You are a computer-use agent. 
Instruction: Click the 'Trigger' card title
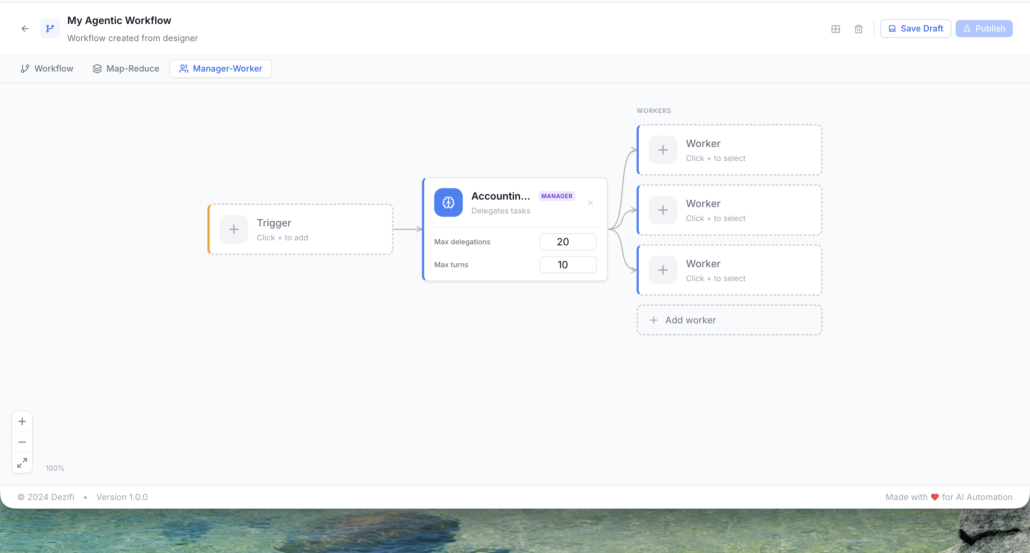[274, 223]
